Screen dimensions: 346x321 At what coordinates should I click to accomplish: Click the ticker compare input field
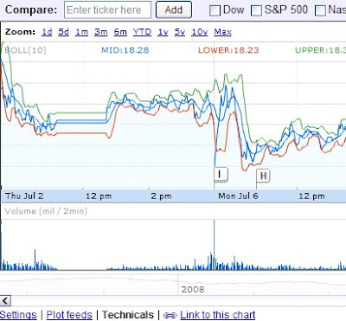pos(107,10)
